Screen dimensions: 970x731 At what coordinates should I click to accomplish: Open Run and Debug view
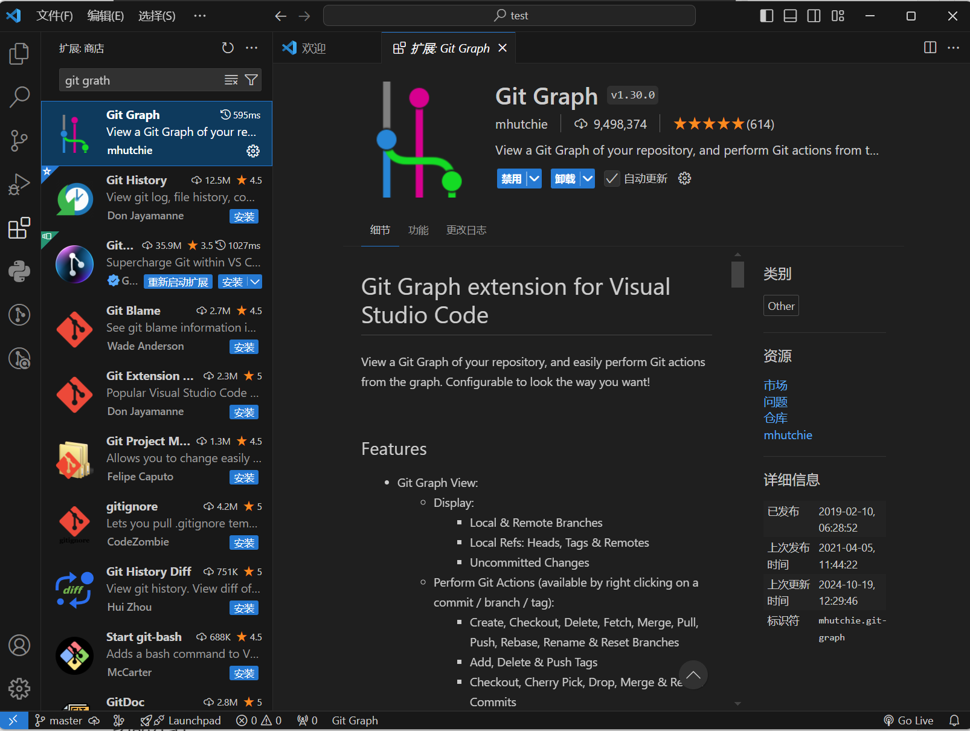pyautogui.click(x=19, y=184)
